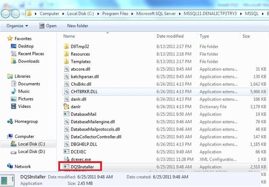Screen dimensions: 269x187
Task: Click the CHTBRKR.DLL file icon
Action: click(66, 92)
